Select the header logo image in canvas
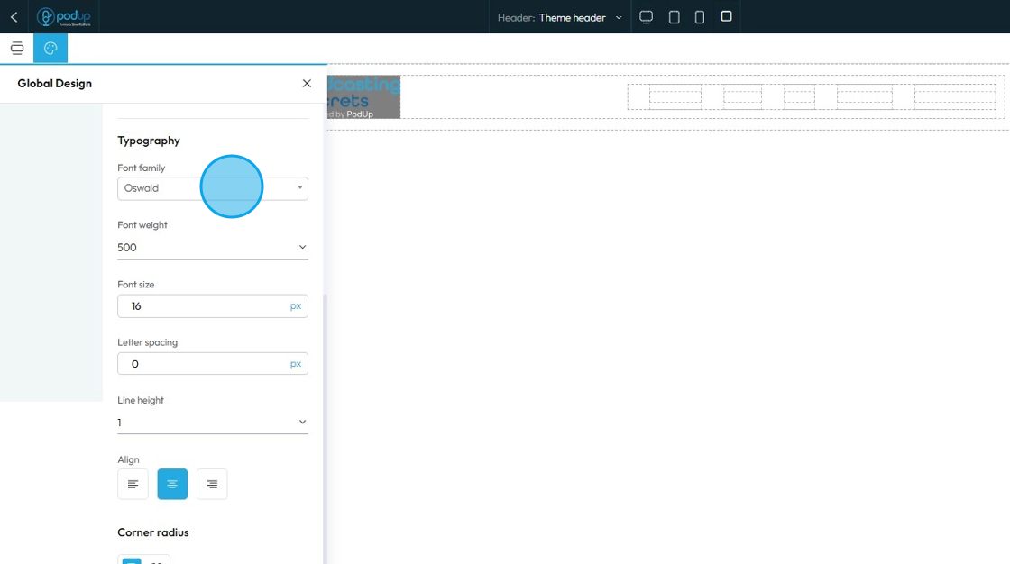 (363, 96)
